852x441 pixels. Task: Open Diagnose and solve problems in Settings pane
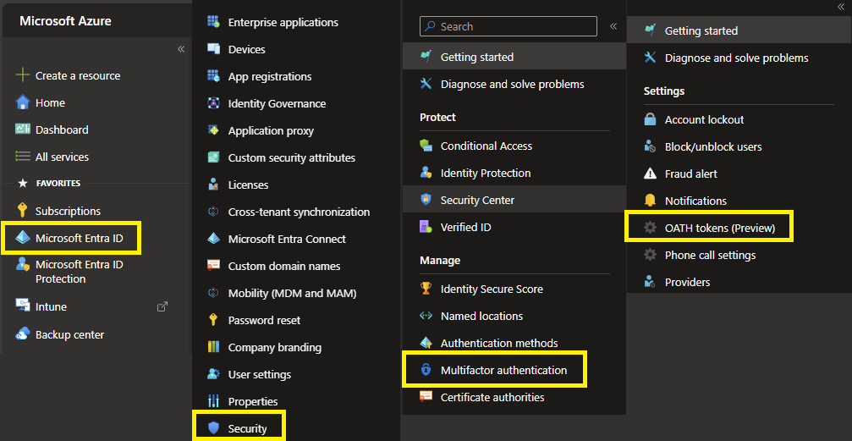point(736,58)
